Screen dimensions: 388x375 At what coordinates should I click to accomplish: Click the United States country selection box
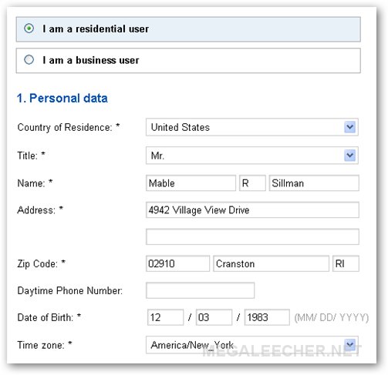coord(252,127)
